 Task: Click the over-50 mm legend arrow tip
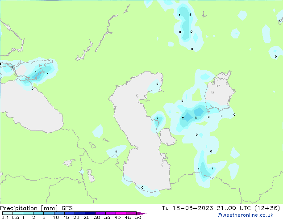[141, 213]
